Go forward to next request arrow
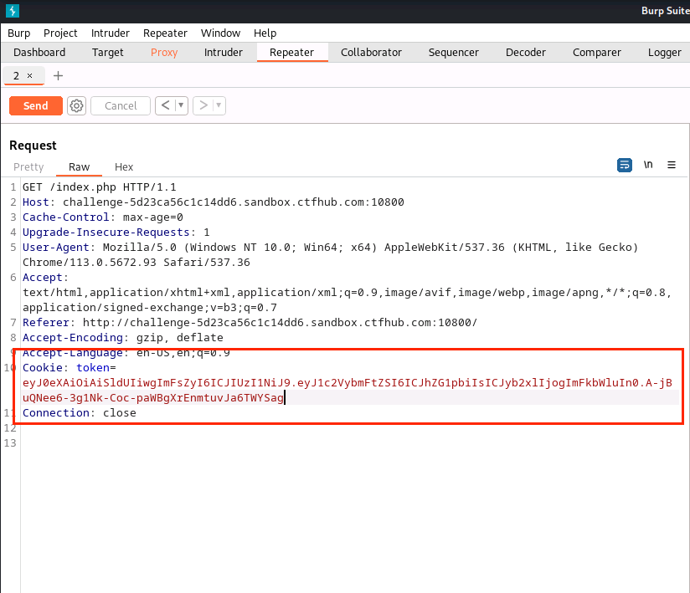 pos(203,105)
